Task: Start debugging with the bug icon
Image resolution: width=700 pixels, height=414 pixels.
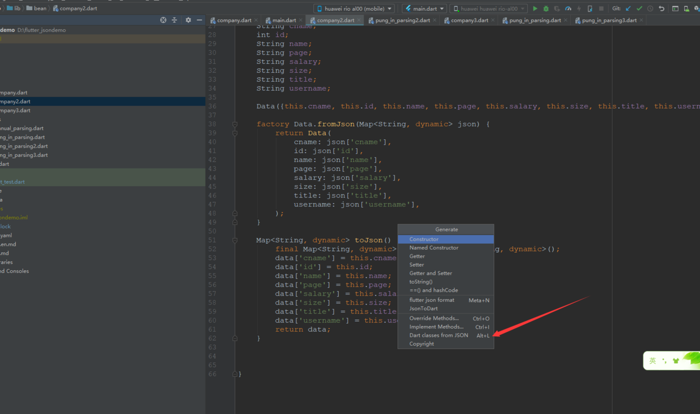Action: click(546, 8)
